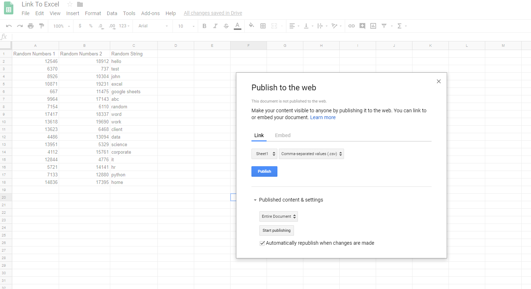This screenshot has height=289, width=531.
Task: Open the Add-ons menu
Action: click(x=151, y=13)
